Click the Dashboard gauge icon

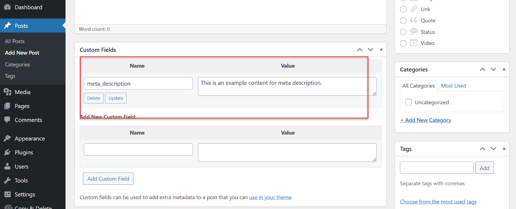[7, 7]
